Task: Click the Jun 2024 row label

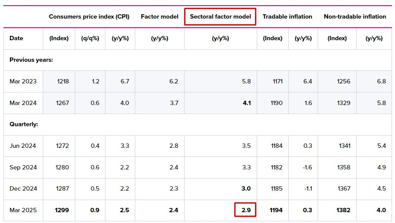Action: pos(23,146)
